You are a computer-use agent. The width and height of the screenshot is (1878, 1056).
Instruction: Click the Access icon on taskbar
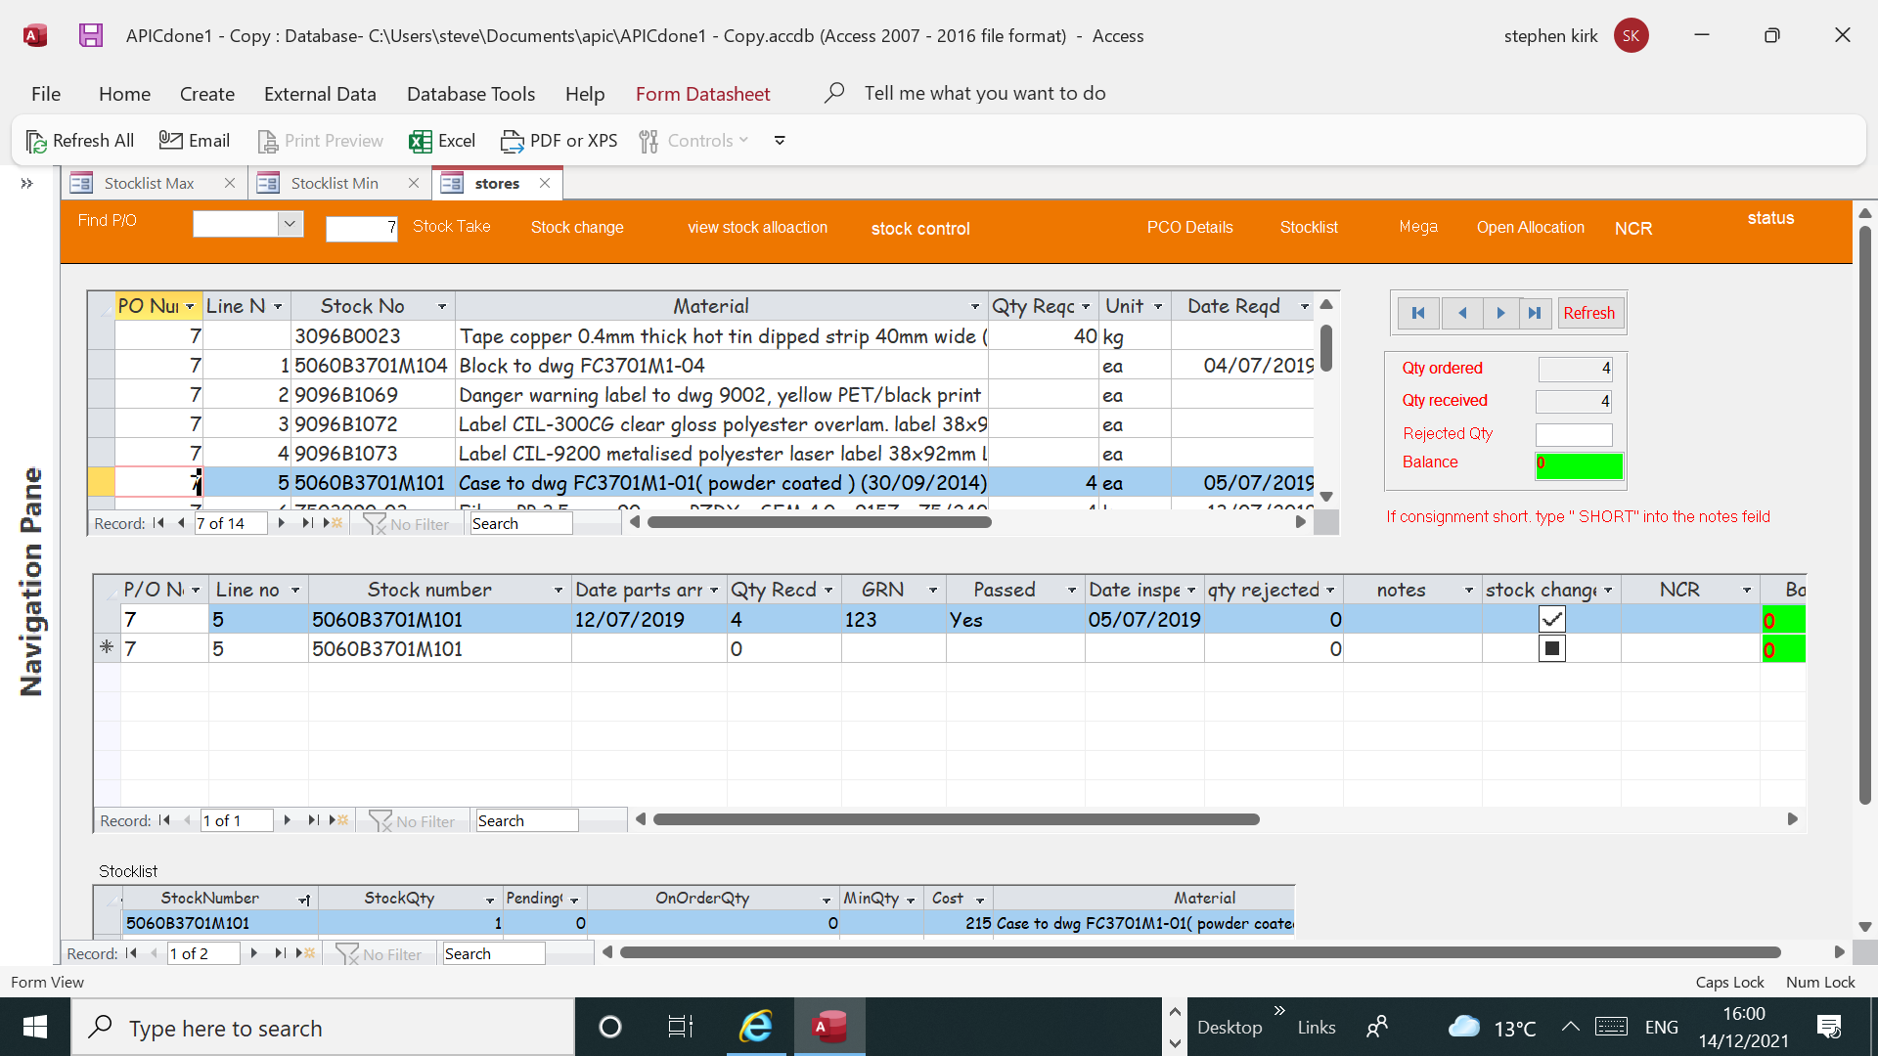pos(829,1027)
